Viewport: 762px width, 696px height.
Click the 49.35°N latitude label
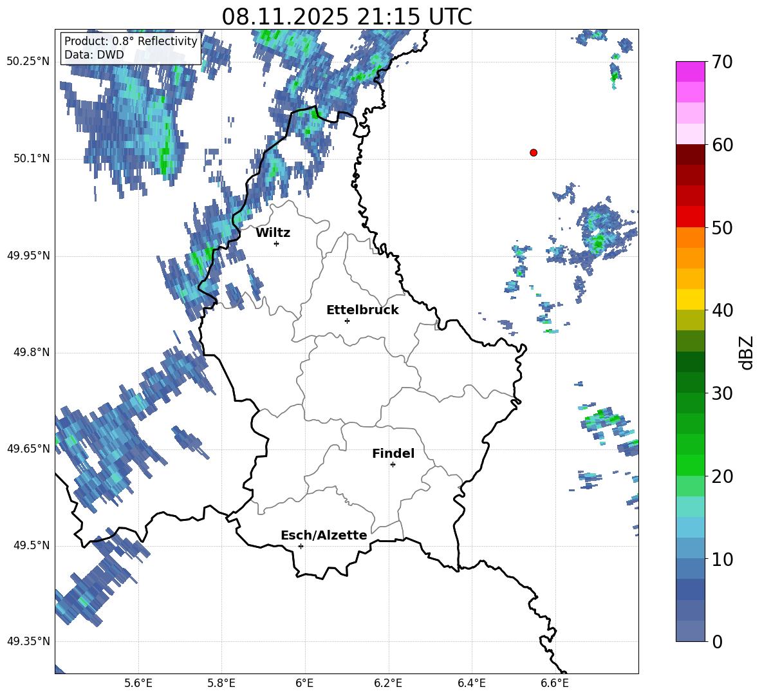[28, 641]
